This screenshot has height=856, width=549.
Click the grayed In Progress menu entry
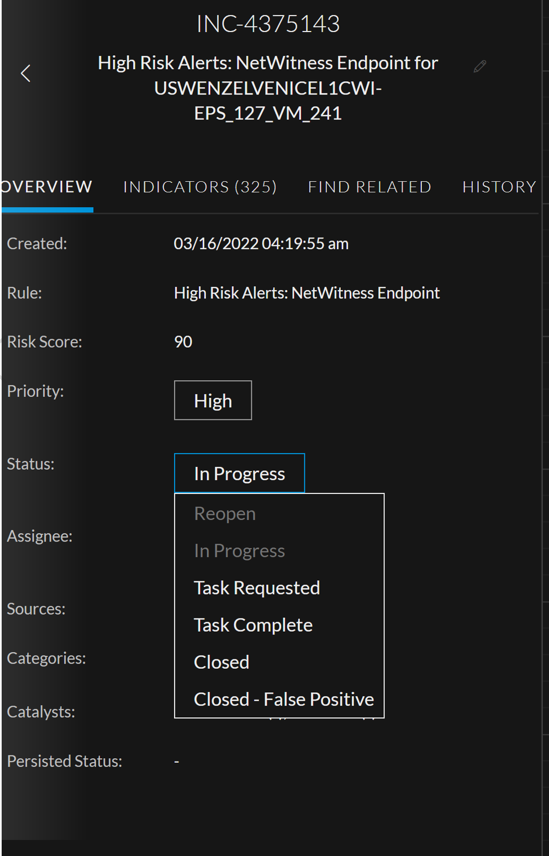[239, 550]
